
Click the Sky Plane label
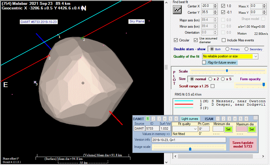coord(137,21)
